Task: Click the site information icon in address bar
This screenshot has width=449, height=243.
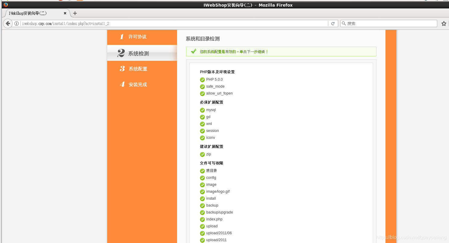Action: tap(17, 23)
